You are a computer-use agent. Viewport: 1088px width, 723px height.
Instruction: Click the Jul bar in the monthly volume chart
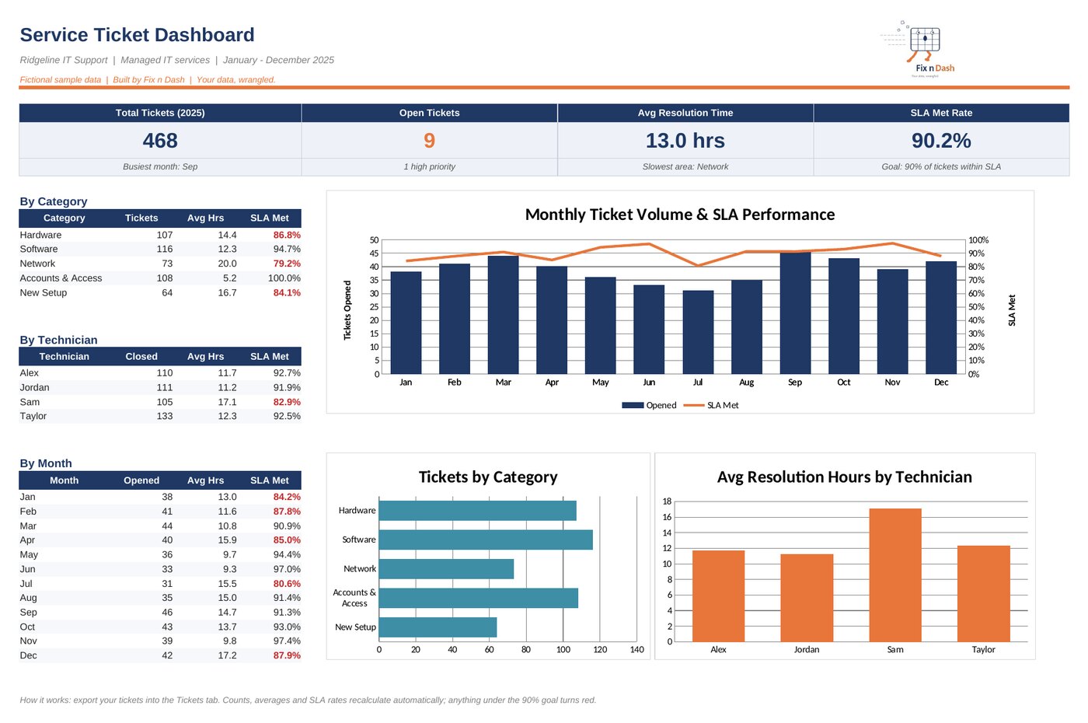pos(698,332)
